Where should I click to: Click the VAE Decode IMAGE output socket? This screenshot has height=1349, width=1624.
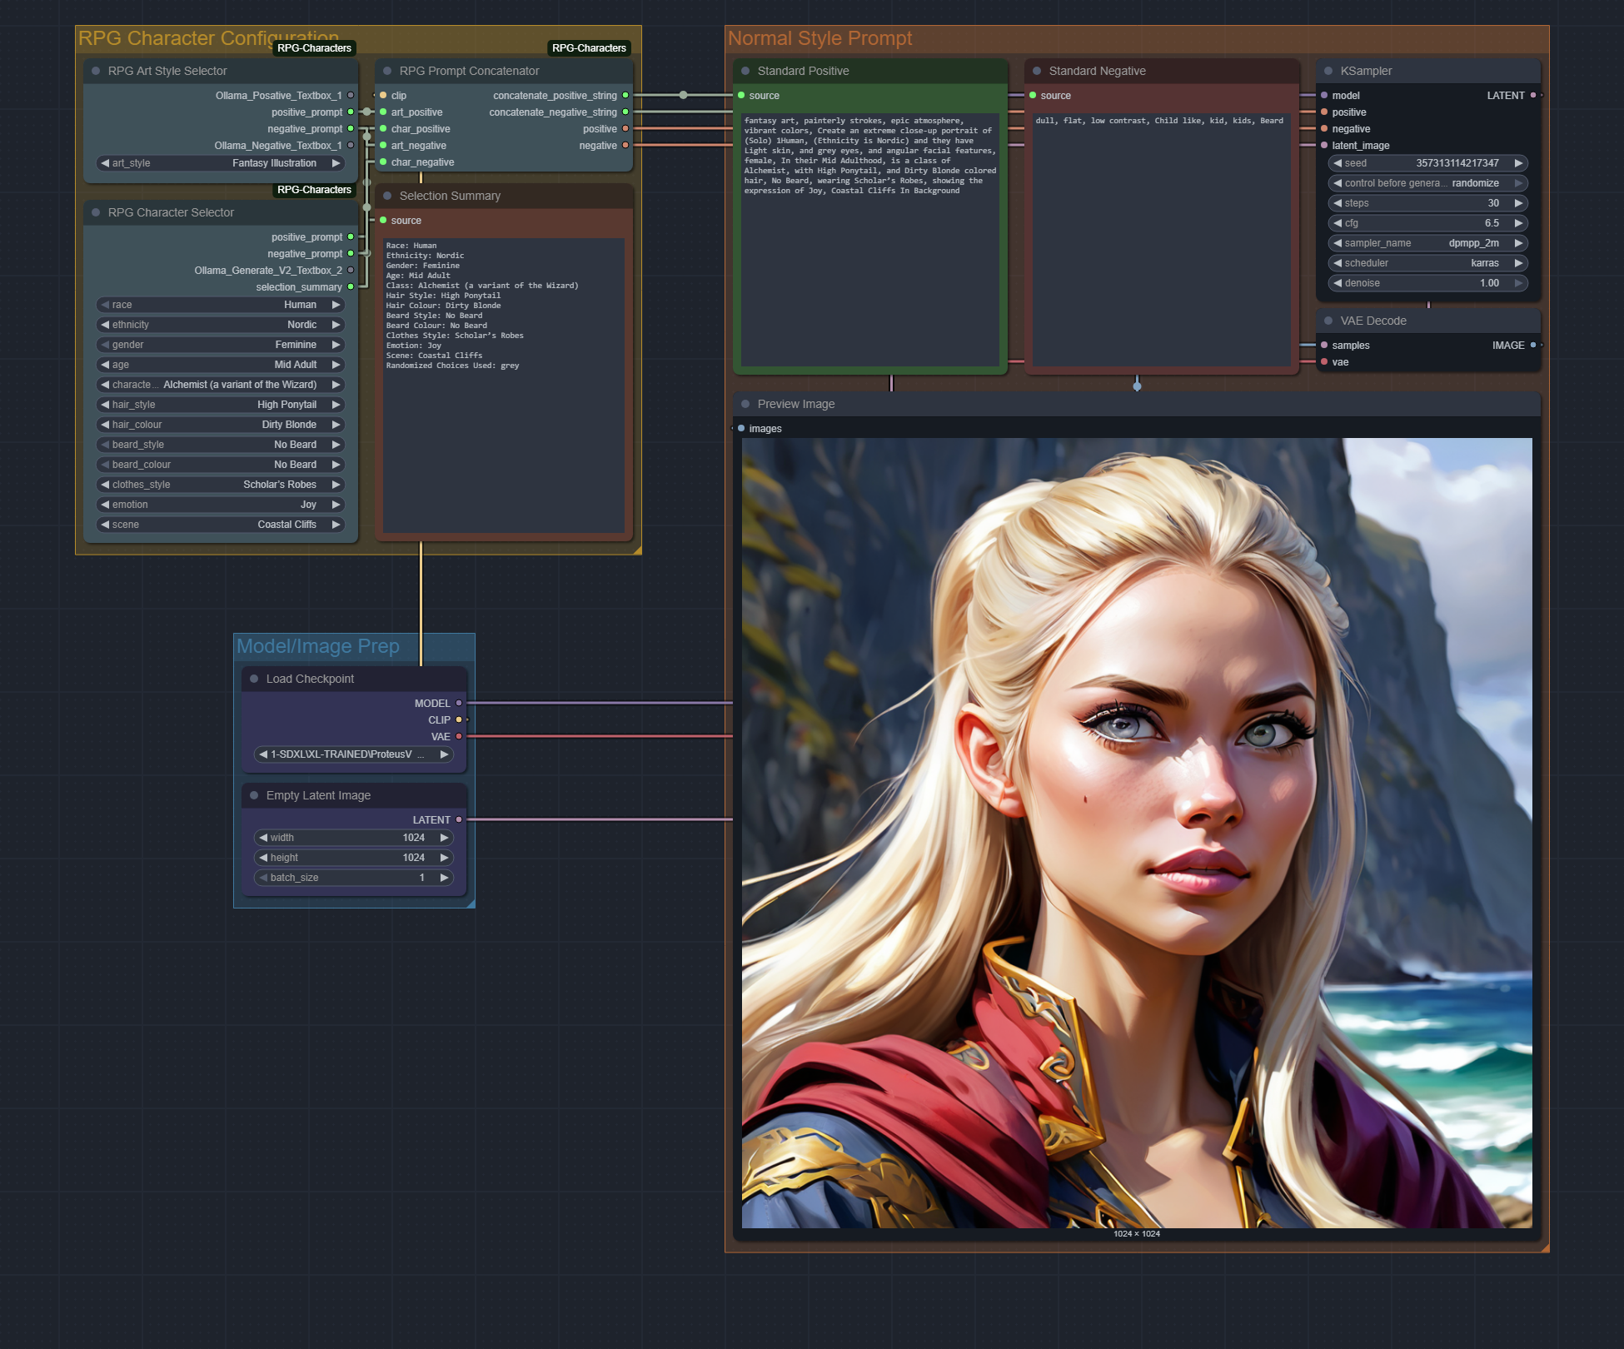click(x=1533, y=346)
